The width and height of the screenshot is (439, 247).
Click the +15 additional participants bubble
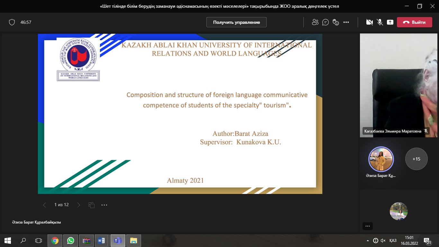[417, 159]
